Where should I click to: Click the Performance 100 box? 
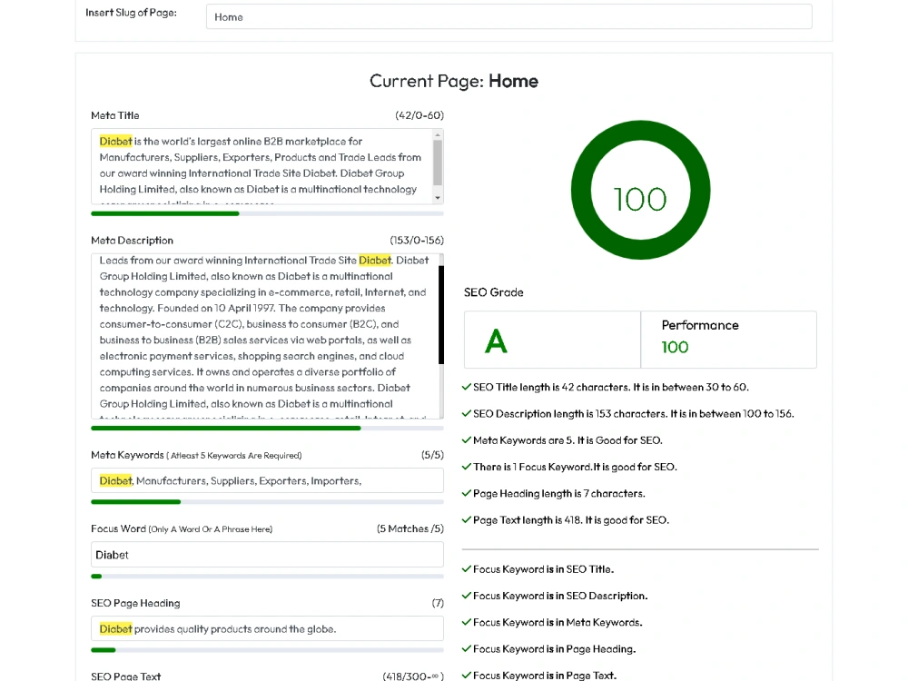(x=728, y=340)
